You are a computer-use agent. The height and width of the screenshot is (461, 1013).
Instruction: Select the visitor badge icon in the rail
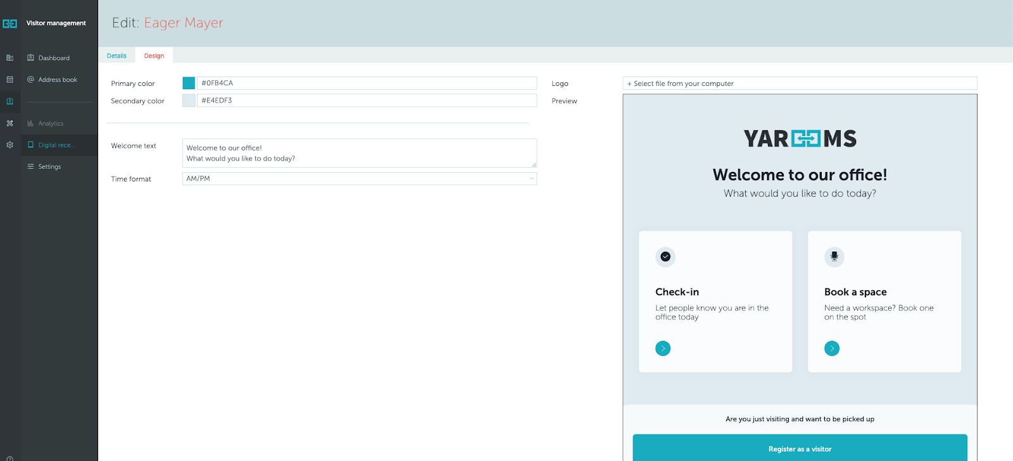pyautogui.click(x=9, y=101)
